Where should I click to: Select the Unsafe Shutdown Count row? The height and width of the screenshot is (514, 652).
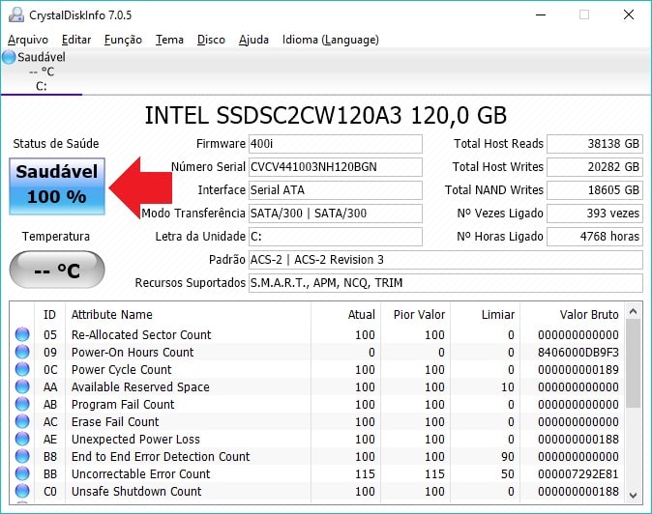click(317, 491)
